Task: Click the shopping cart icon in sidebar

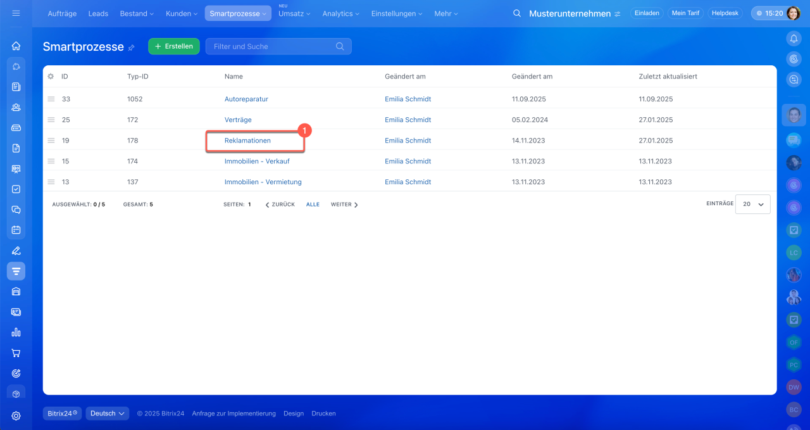Action: coord(16,353)
